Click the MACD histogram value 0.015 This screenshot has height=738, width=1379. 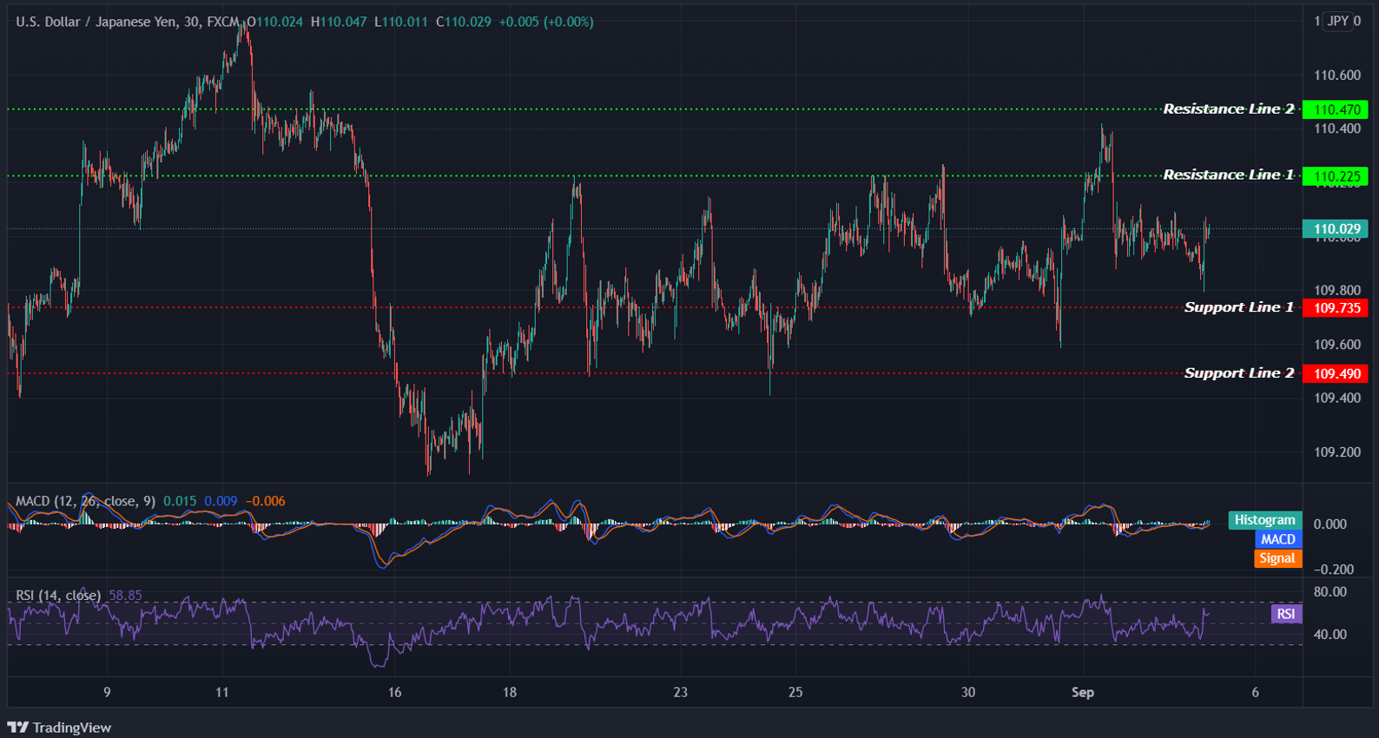[180, 501]
